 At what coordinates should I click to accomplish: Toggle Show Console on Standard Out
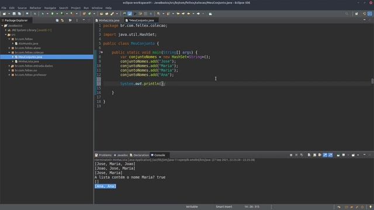(325, 155)
